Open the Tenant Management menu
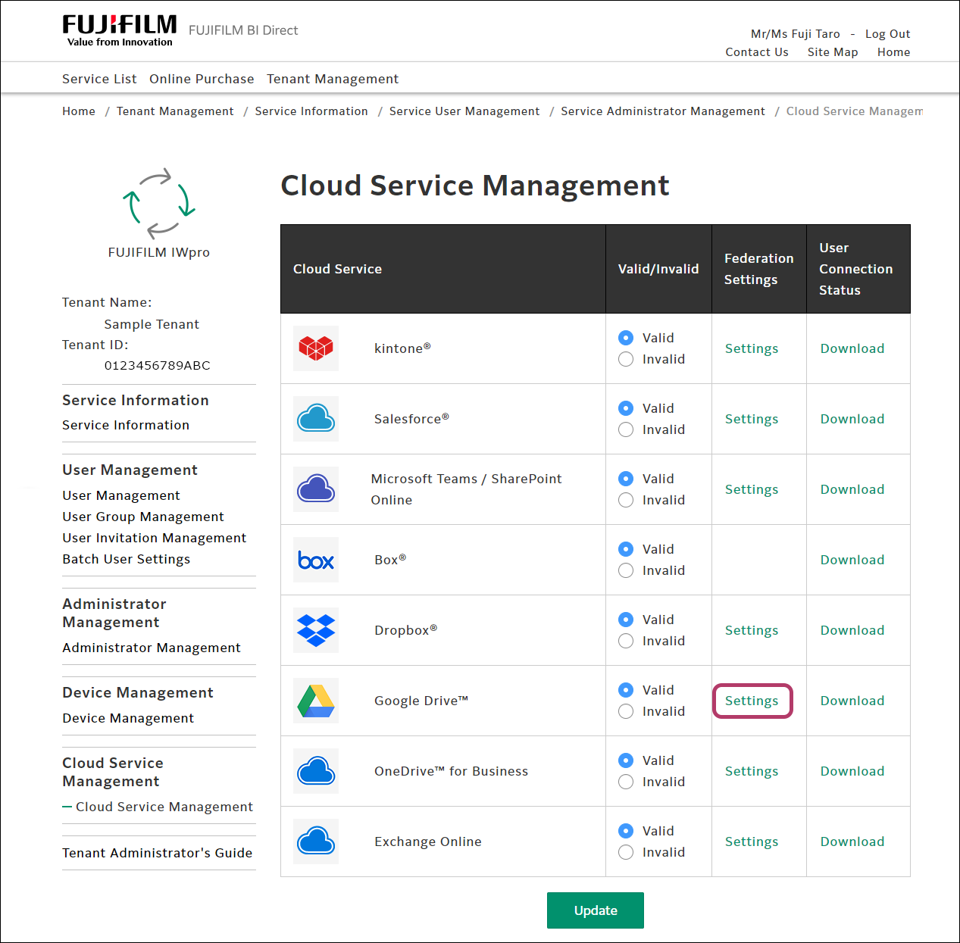The width and height of the screenshot is (960, 943). tap(332, 79)
